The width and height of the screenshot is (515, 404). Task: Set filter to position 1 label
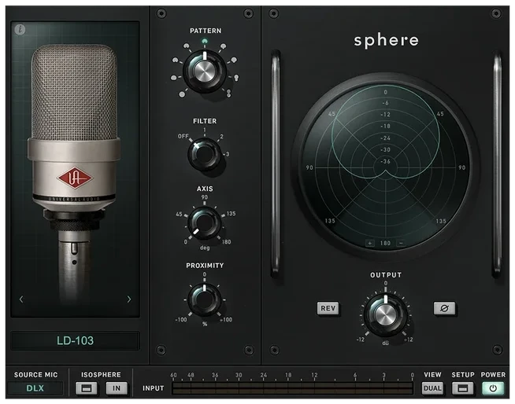pos(204,130)
